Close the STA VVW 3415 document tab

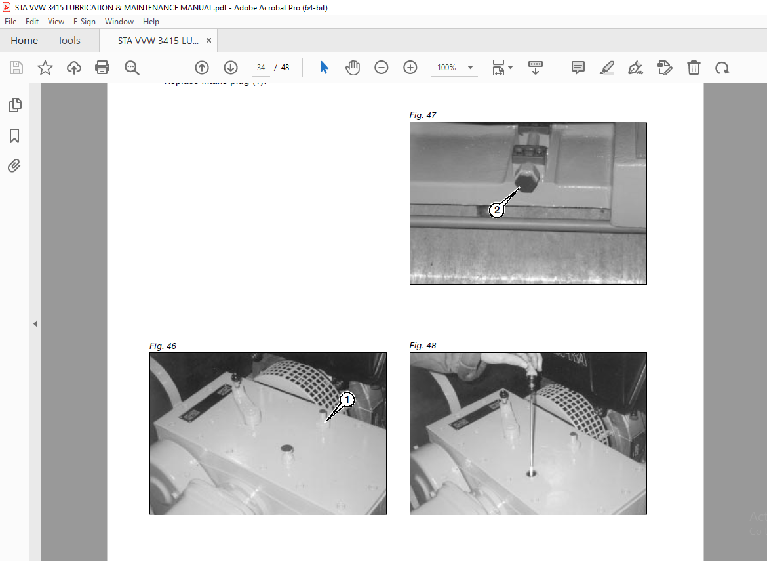pyautogui.click(x=209, y=41)
